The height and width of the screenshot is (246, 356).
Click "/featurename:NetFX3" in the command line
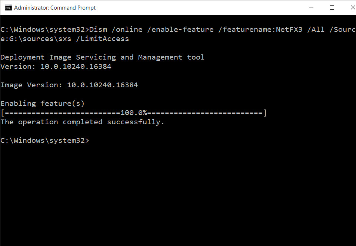[260, 30]
